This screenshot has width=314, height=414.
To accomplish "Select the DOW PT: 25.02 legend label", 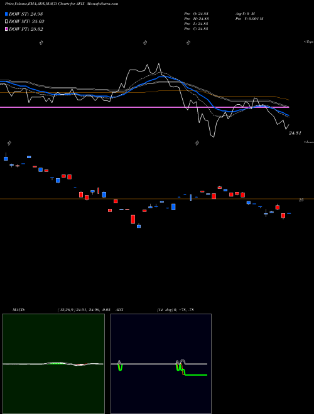I will 26,29.
